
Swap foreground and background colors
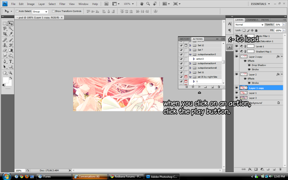(11, 78)
